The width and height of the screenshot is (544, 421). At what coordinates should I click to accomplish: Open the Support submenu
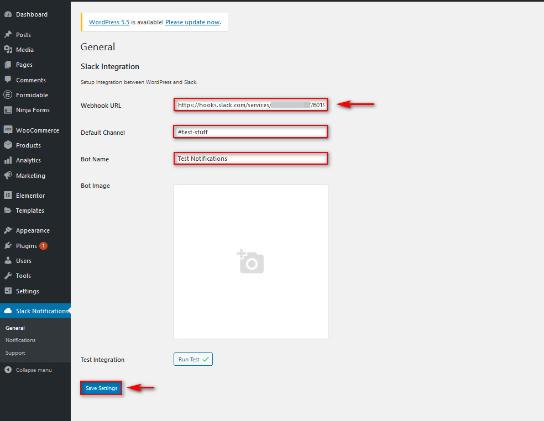[15, 352]
